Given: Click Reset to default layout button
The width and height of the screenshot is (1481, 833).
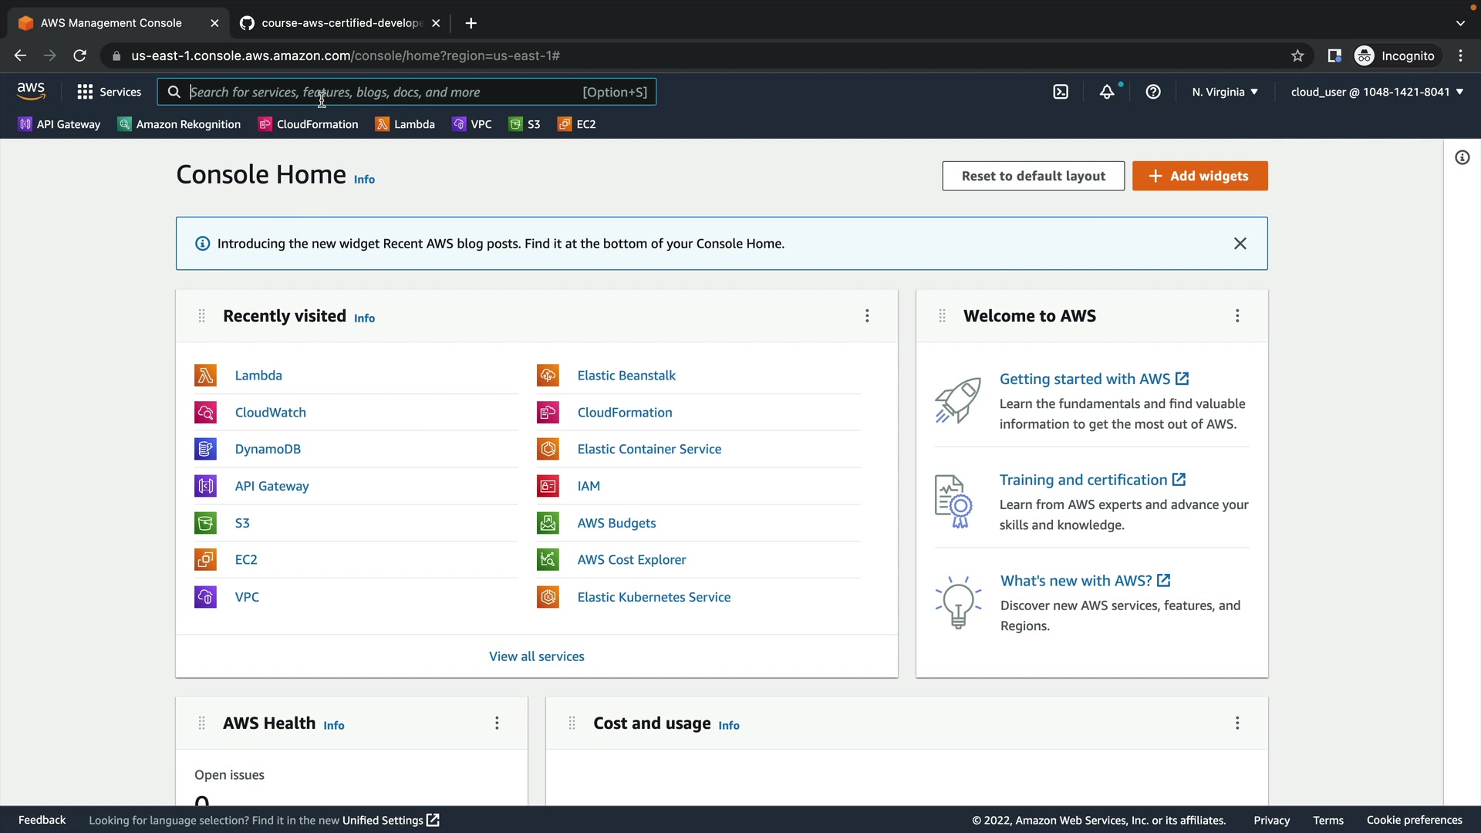Looking at the screenshot, I should 1033,176.
